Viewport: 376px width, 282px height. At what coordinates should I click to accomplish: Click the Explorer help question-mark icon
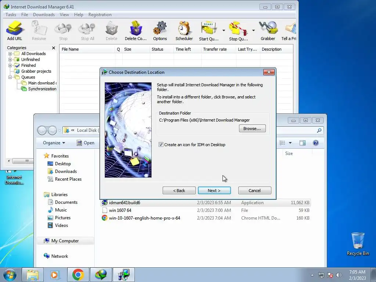tap(316, 143)
